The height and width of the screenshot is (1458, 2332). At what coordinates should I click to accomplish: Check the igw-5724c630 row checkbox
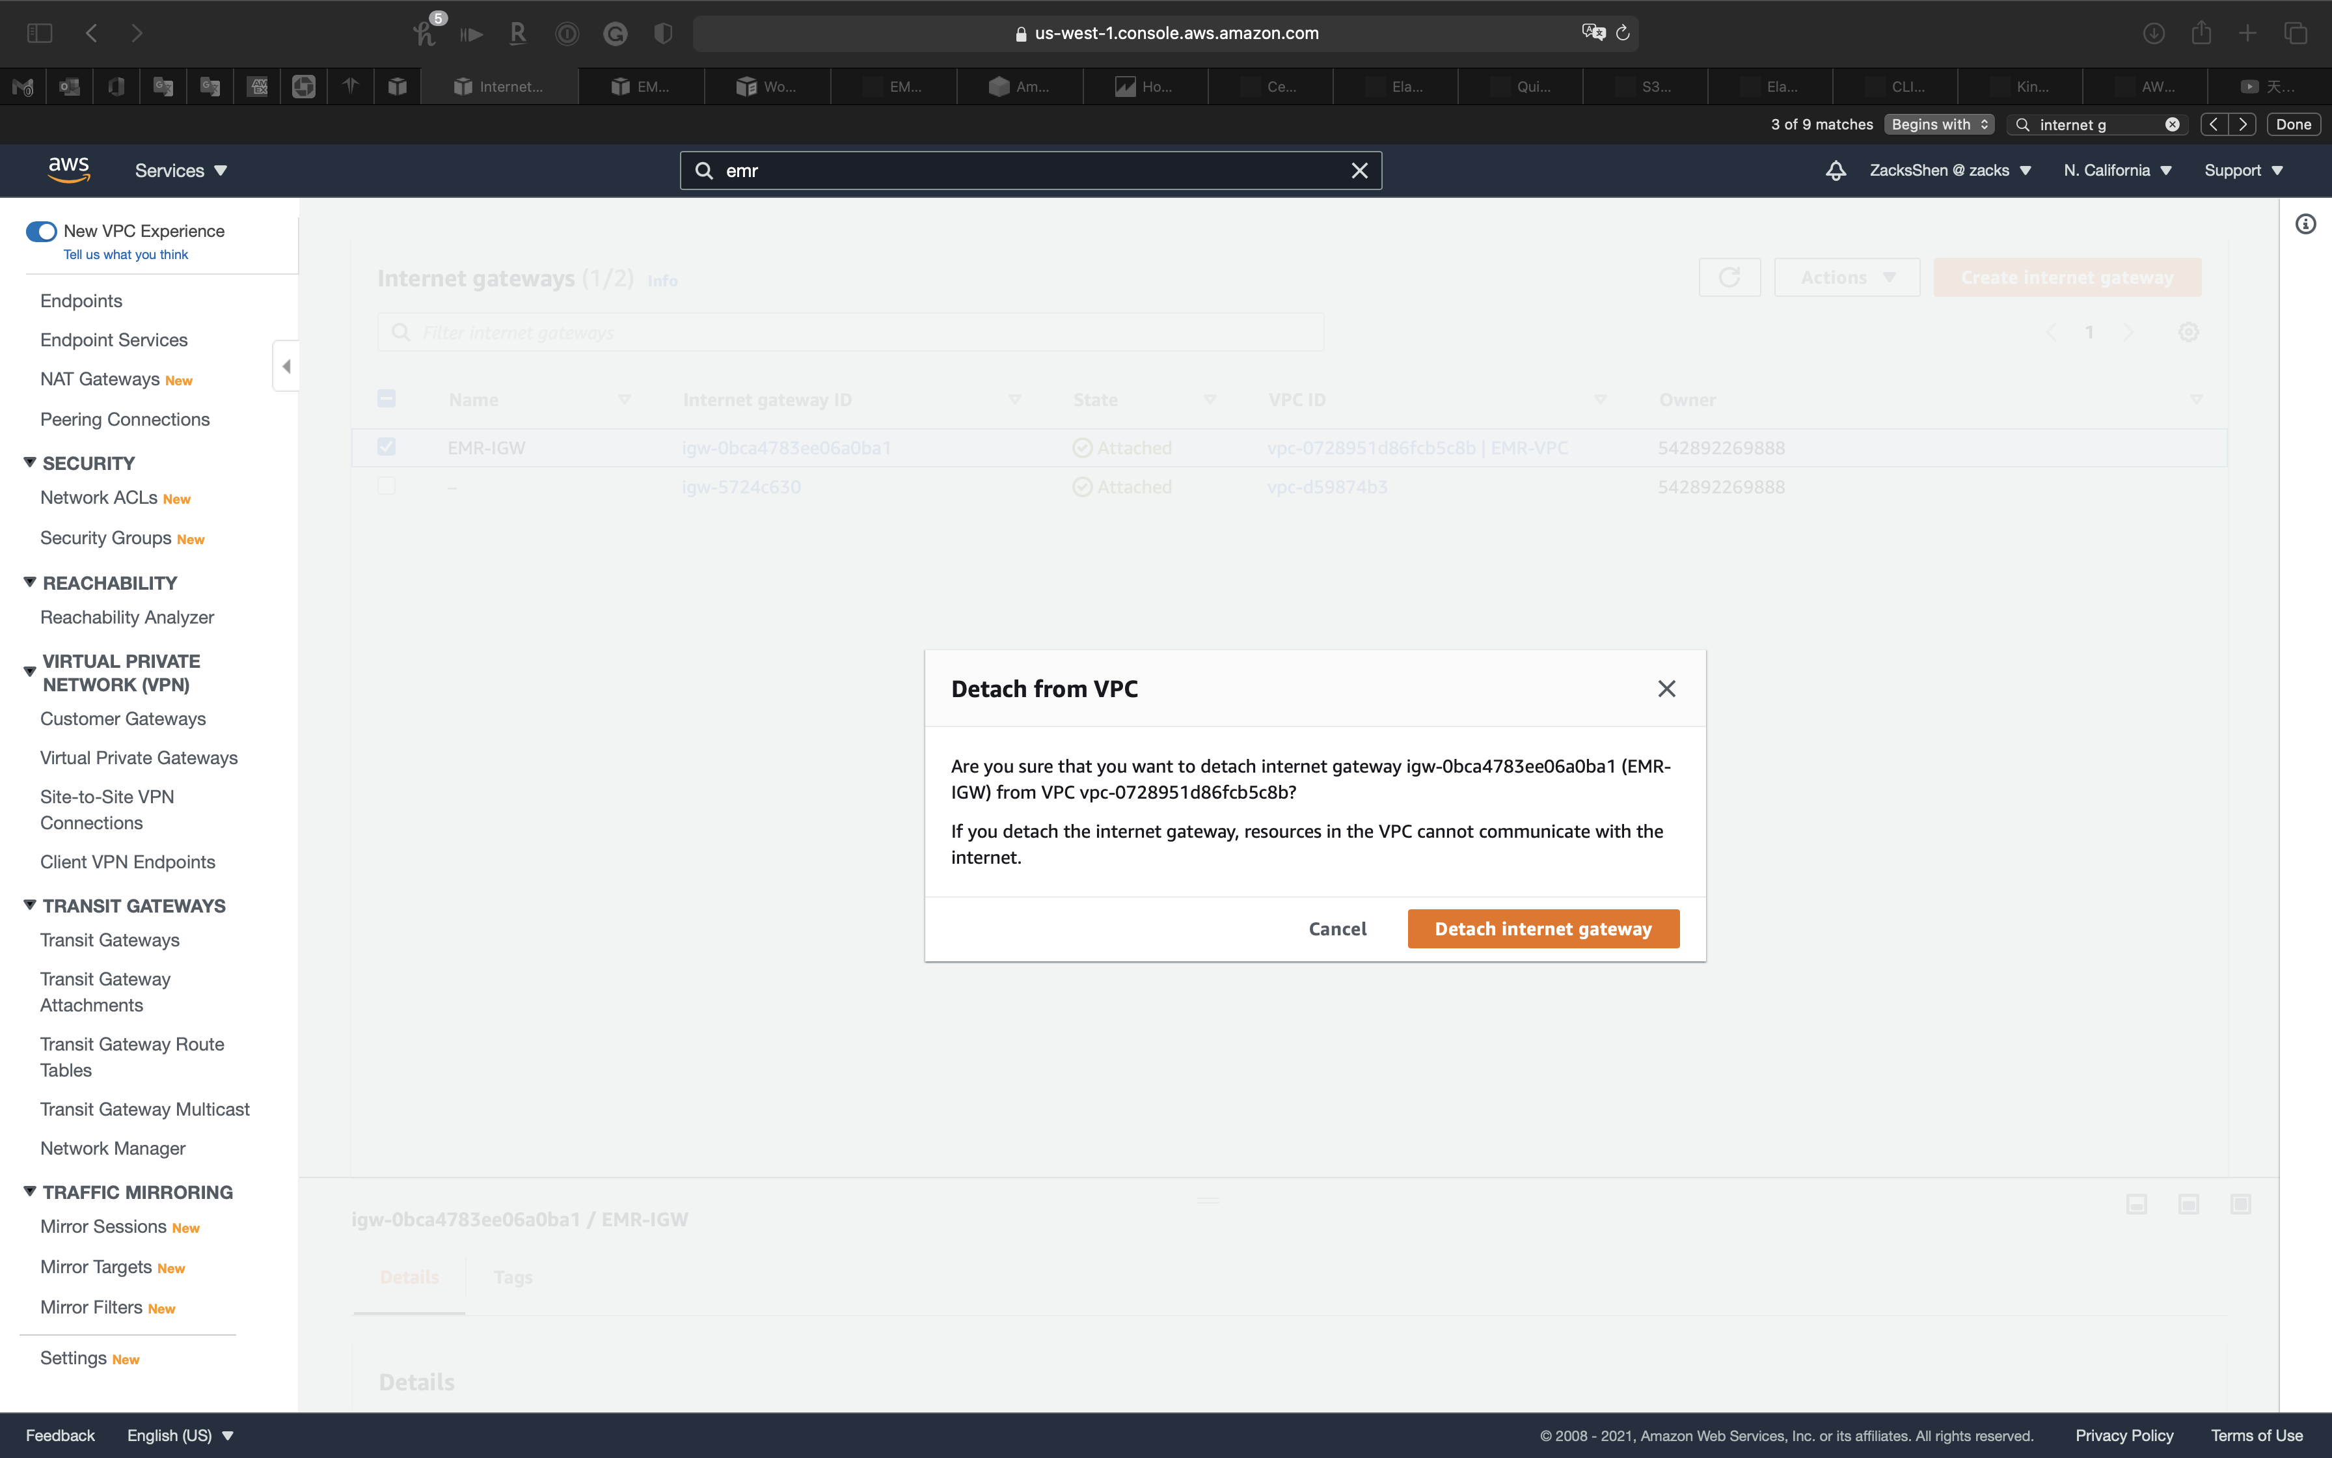tap(386, 487)
